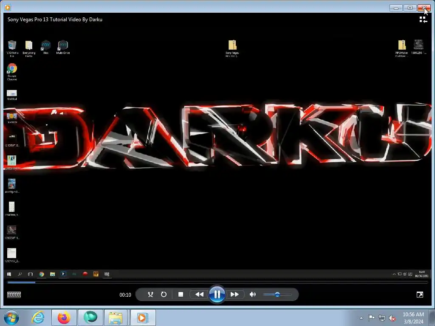The height and width of the screenshot is (326, 435).
Task: Click the Untitled file icon in video
Action: coord(11,95)
